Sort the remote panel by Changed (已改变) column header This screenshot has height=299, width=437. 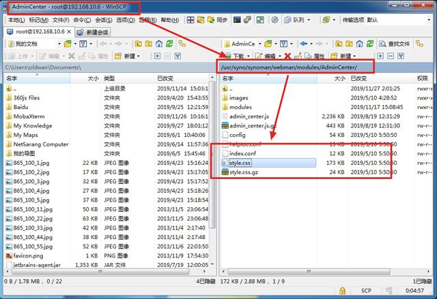(x=380, y=78)
